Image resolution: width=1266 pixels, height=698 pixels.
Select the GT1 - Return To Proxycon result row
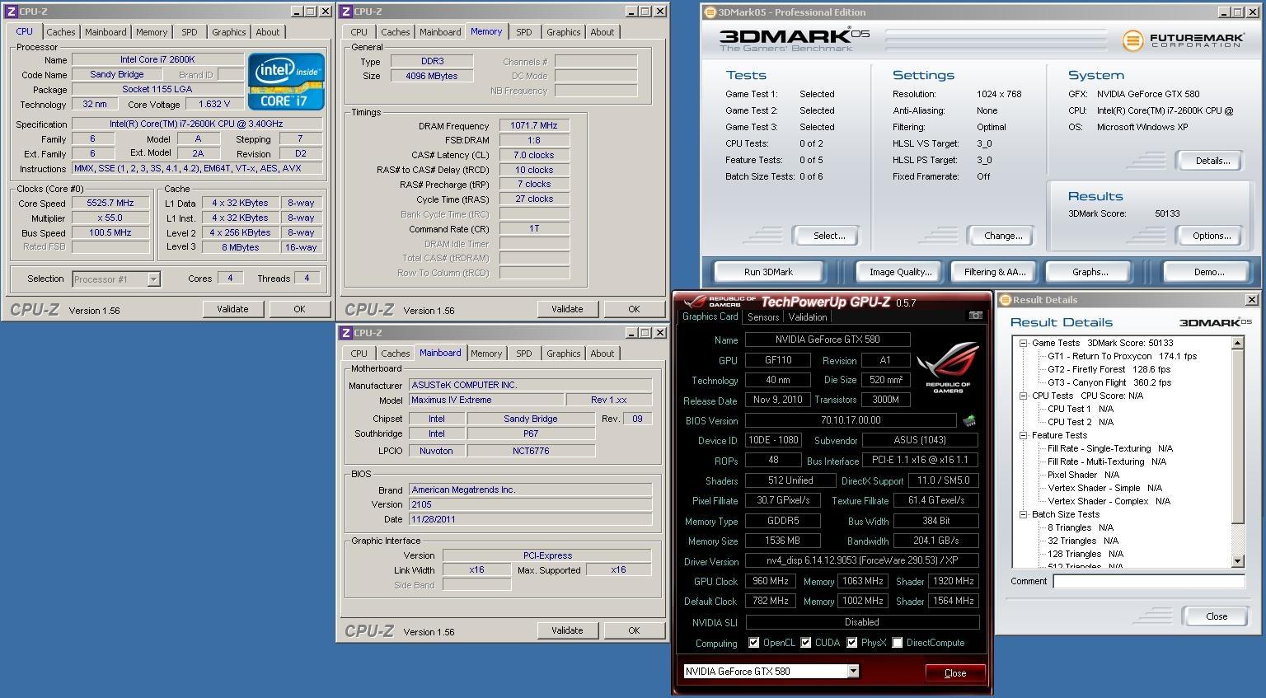(1122, 356)
